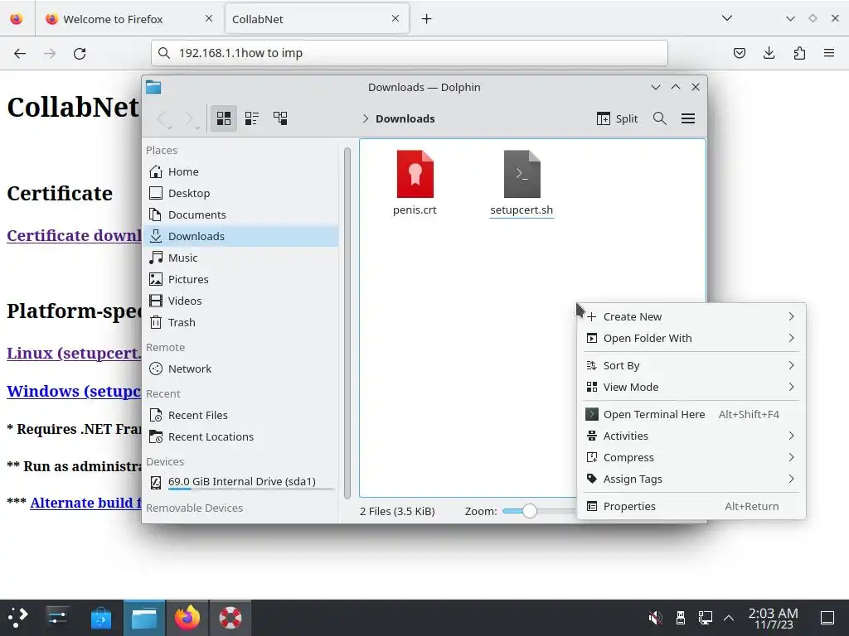Expand View Mode submenu

(x=691, y=388)
